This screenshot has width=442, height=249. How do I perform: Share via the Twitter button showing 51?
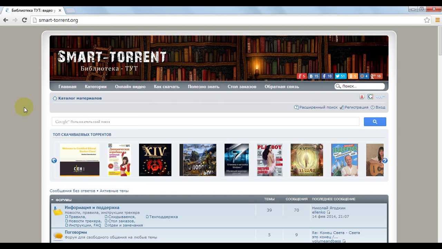tap(340, 76)
